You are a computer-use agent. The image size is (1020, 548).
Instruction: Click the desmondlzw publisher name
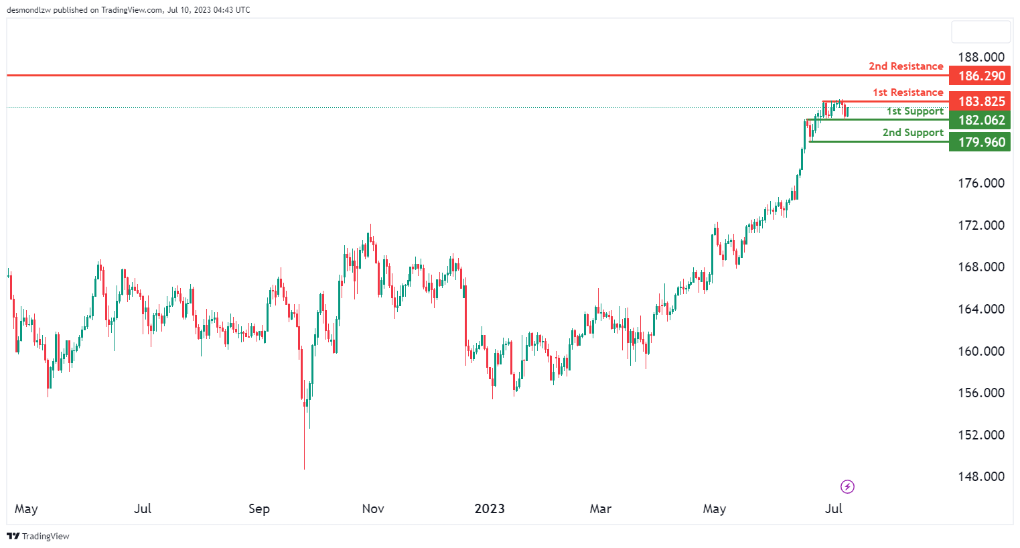28,10
